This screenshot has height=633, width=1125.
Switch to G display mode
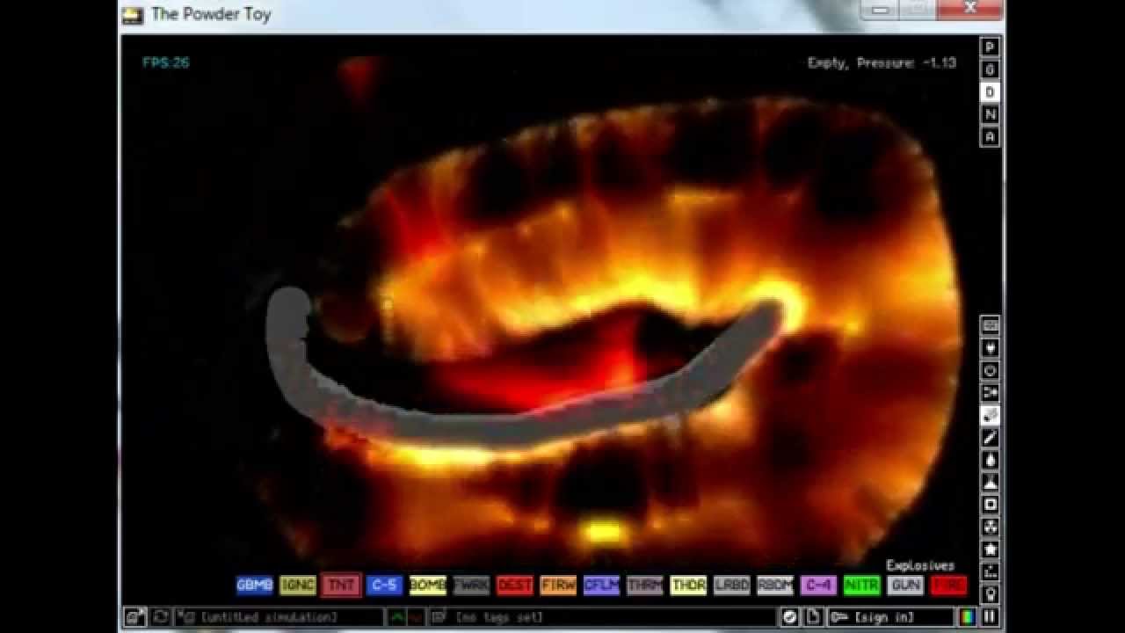click(991, 69)
